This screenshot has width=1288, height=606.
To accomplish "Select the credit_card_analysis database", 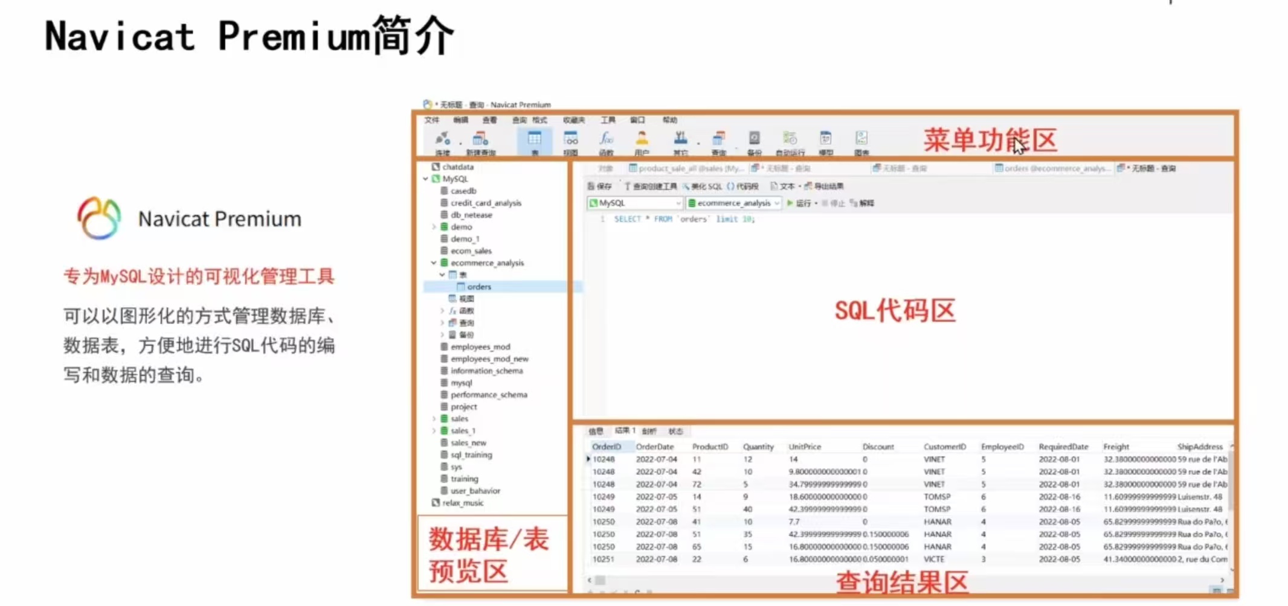I will (480, 203).
